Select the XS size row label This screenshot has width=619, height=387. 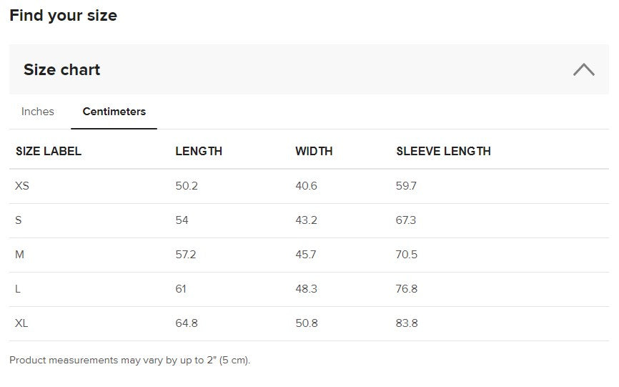click(22, 186)
